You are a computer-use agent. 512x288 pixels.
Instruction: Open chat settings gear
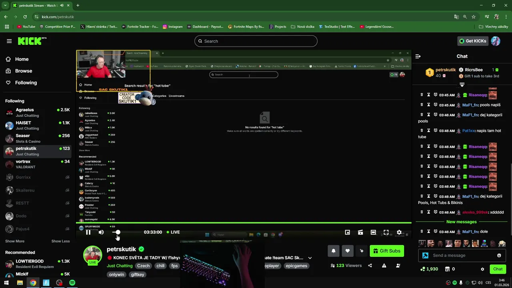[x=482, y=269]
